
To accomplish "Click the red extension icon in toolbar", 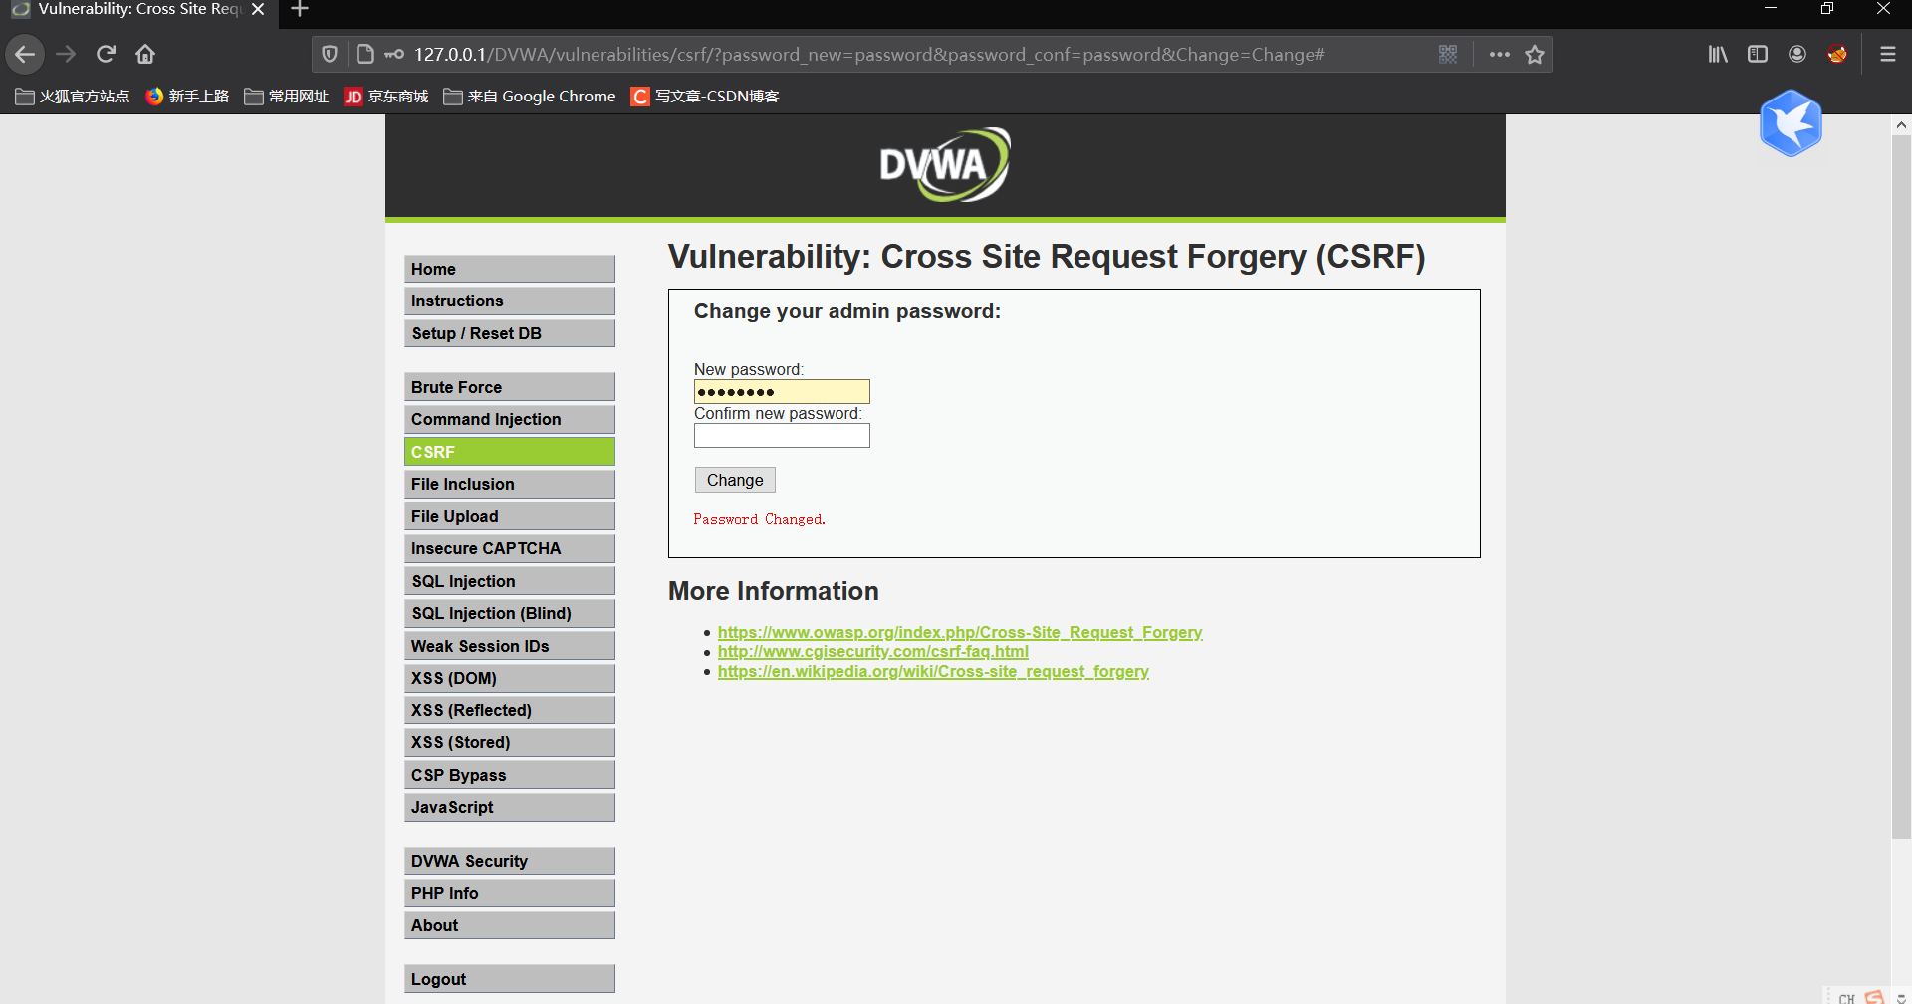I will point(1837,54).
